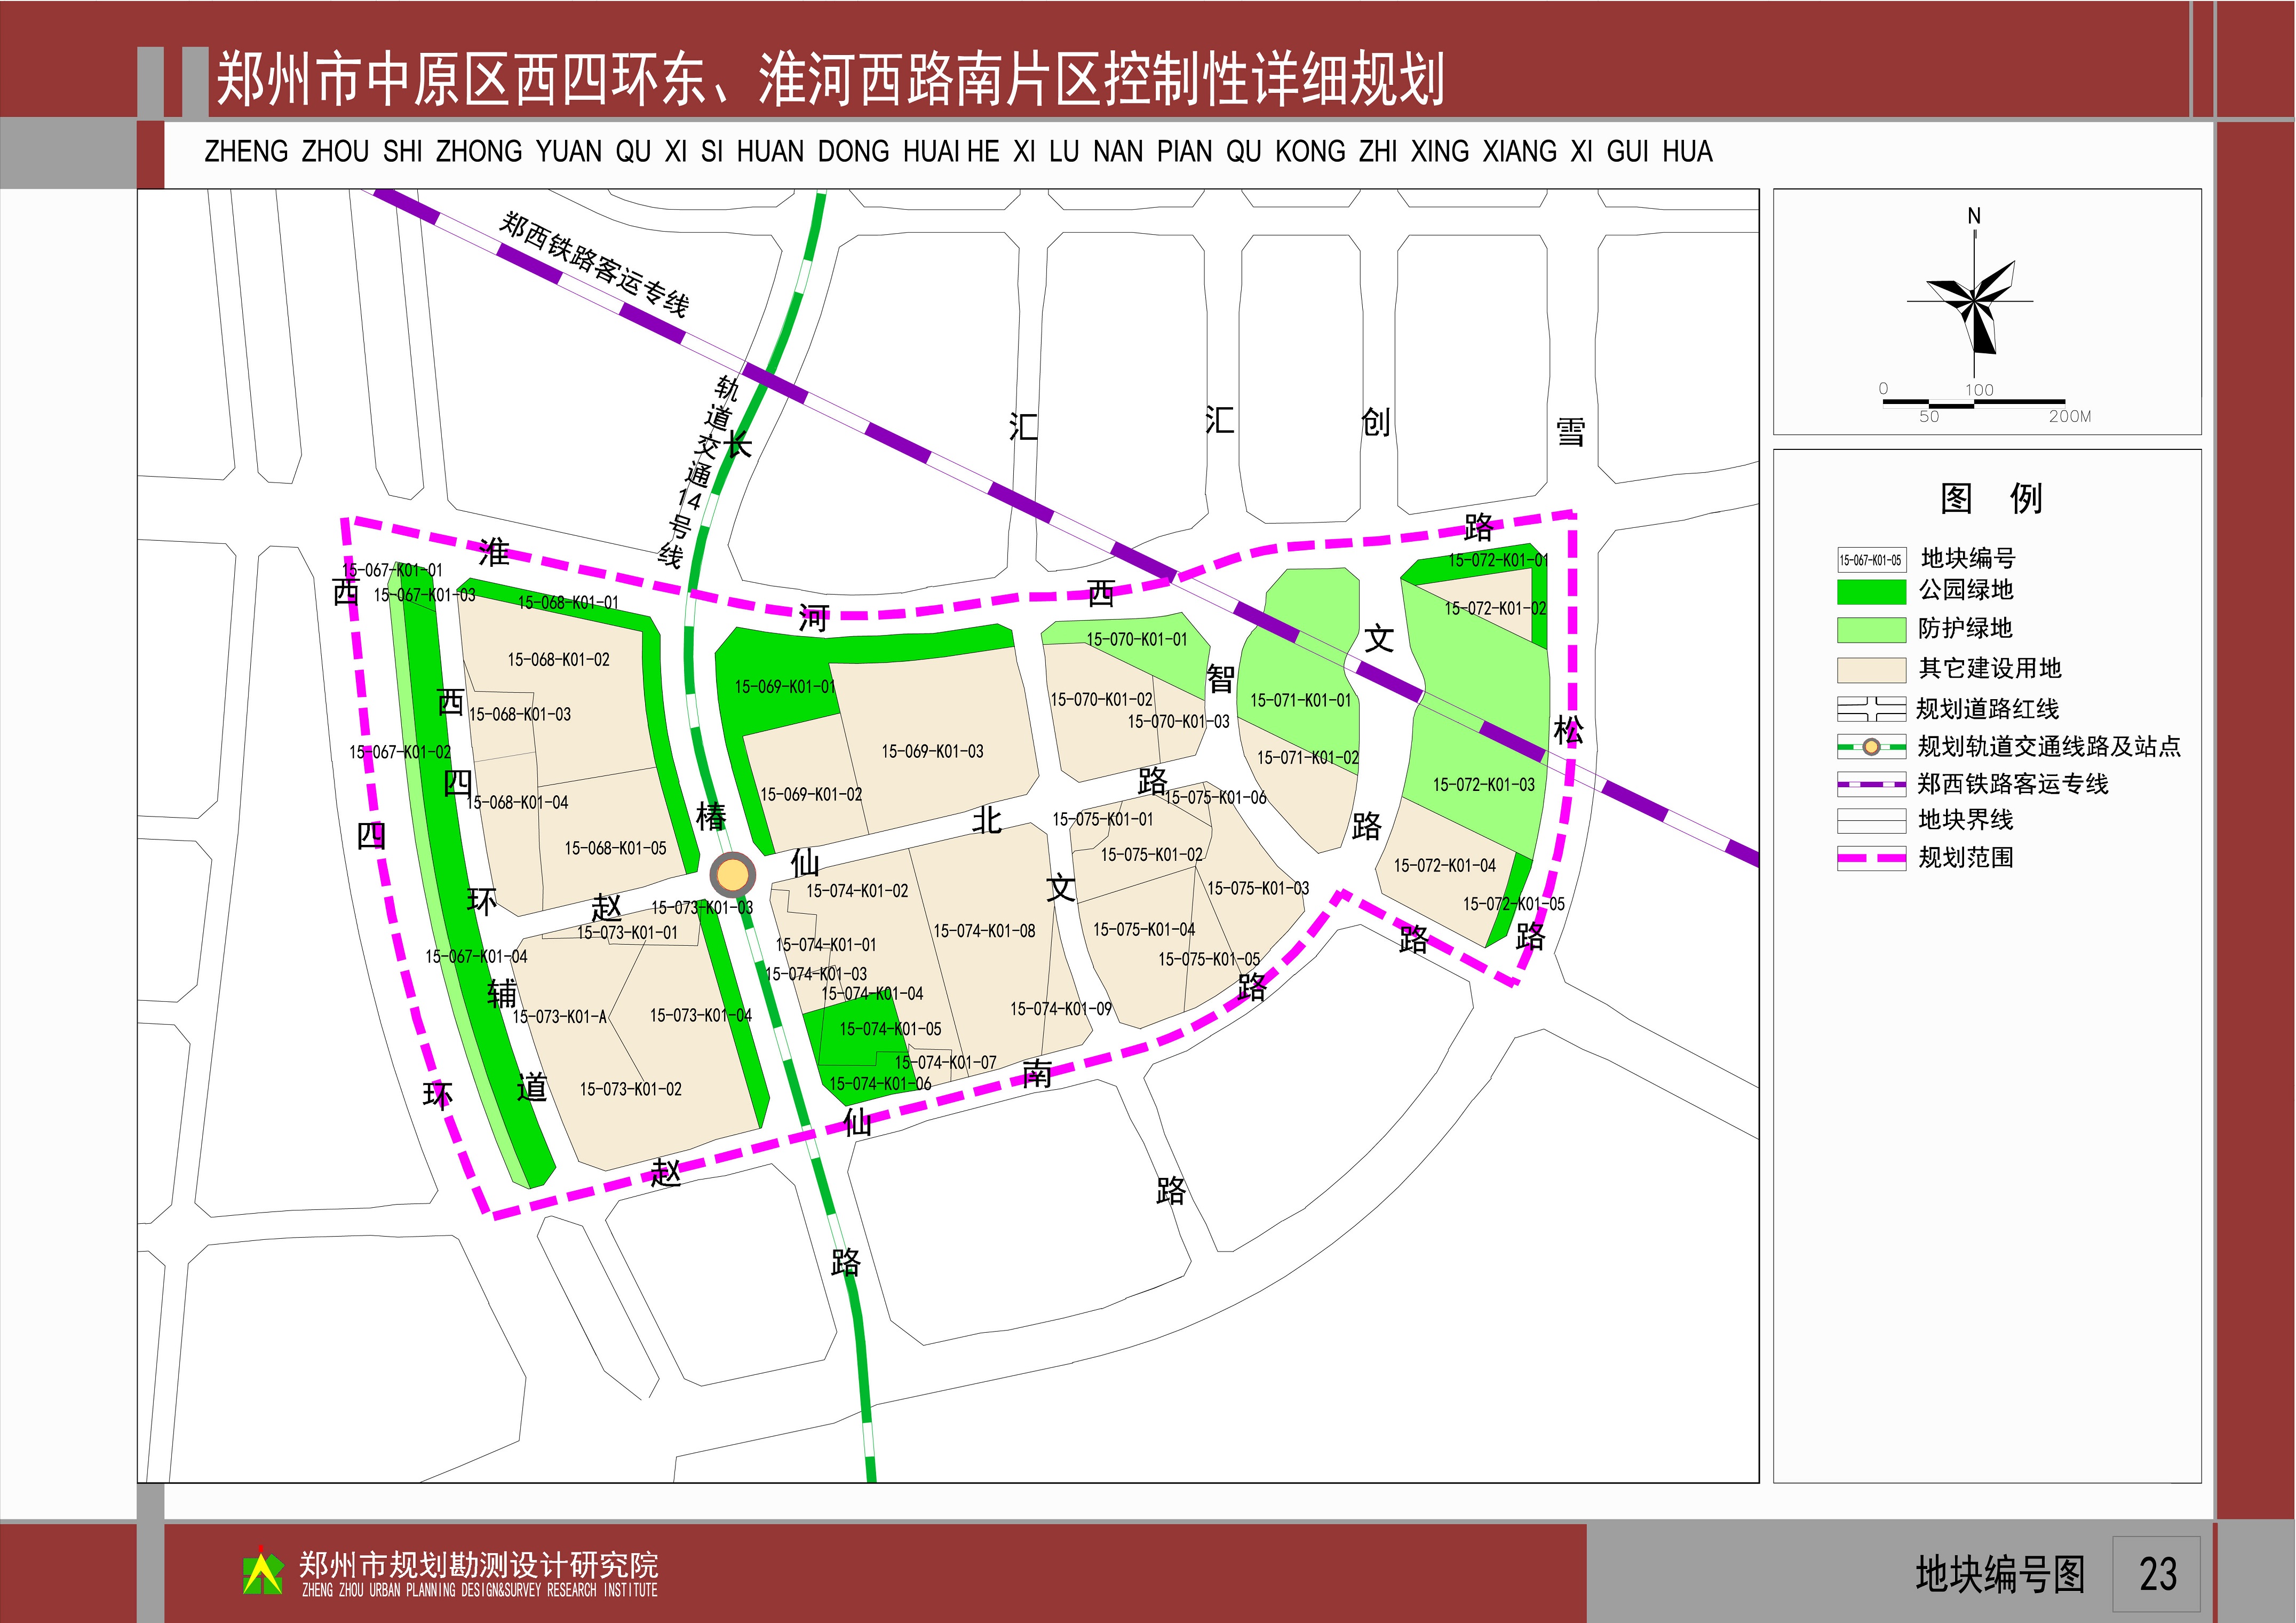The height and width of the screenshot is (1623, 2296).
Task: Click parcel label 15-073-K01-04
Action: tap(701, 1016)
